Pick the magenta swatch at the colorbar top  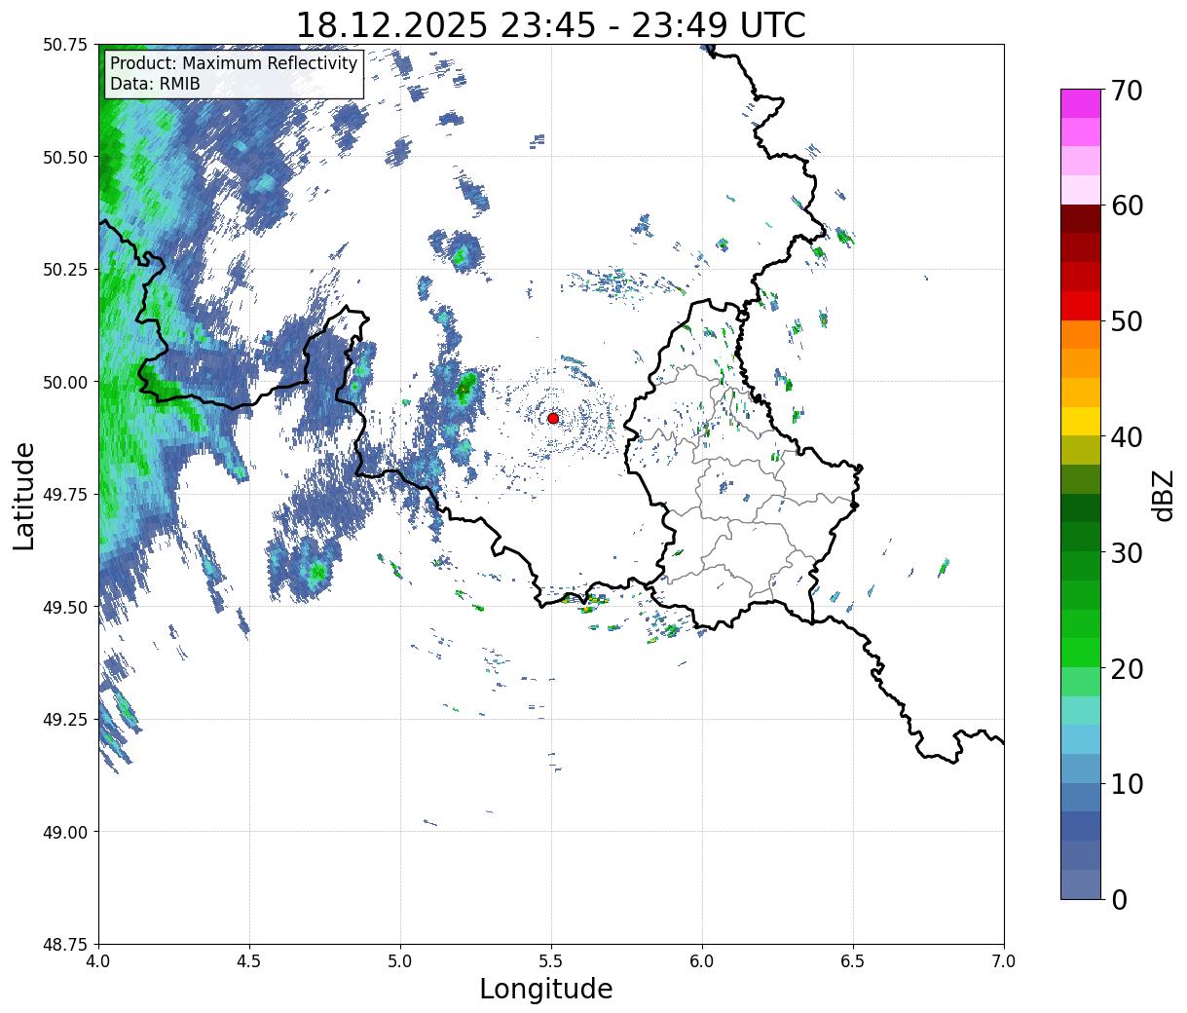pyautogui.click(x=1081, y=103)
